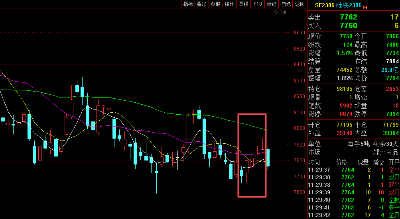Select the 11:29:39 tick row with 双开

click(353, 192)
